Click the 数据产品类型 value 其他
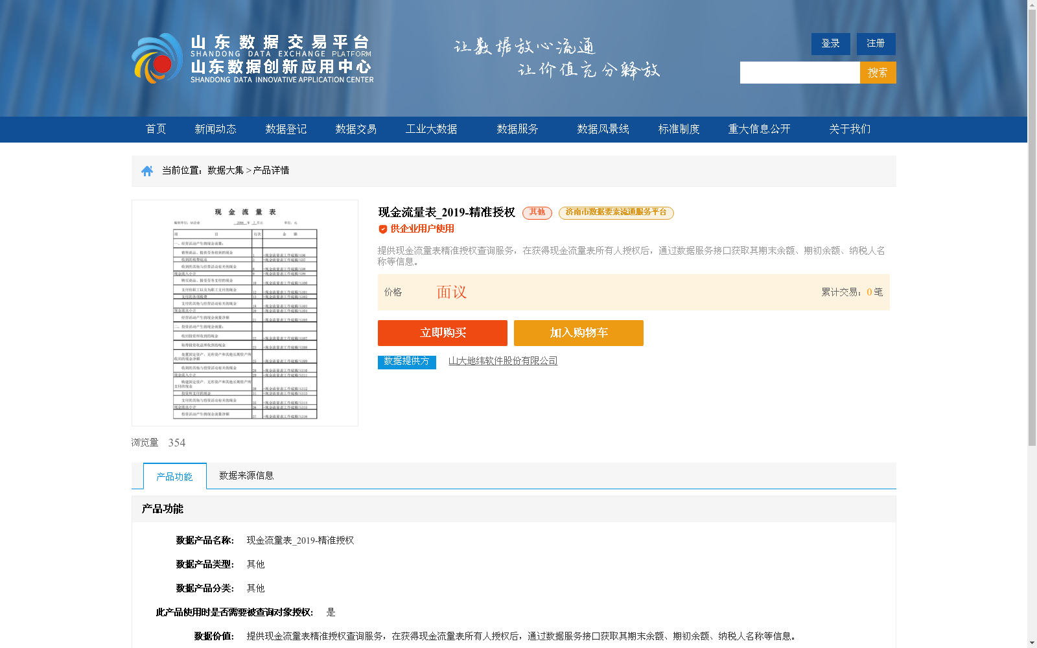Screen dimensions: 1037x648 (x=256, y=564)
